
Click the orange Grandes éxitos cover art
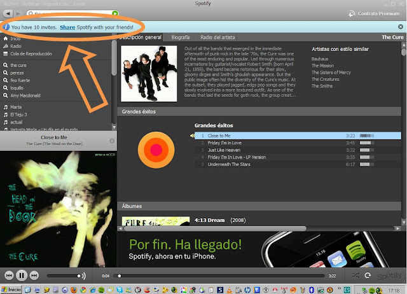[156, 150]
